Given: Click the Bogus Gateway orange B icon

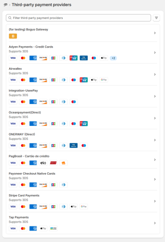Looking at the screenshot, I should (x=13, y=36).
